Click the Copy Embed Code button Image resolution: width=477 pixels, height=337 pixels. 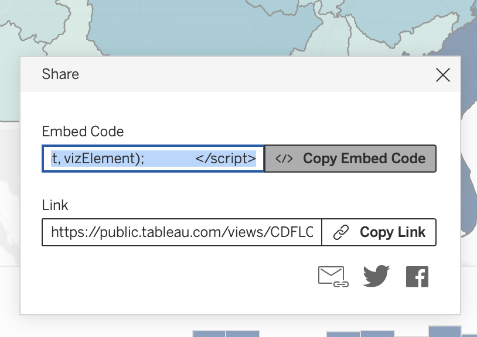pyautogui.click(x=350, y=159)
